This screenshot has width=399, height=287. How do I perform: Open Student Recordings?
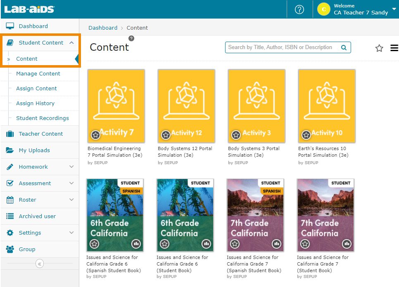coord(43,118)
